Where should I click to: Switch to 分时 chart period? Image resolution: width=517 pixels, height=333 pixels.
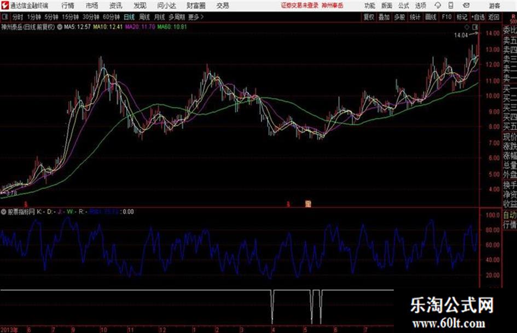[x=18, y=17]
